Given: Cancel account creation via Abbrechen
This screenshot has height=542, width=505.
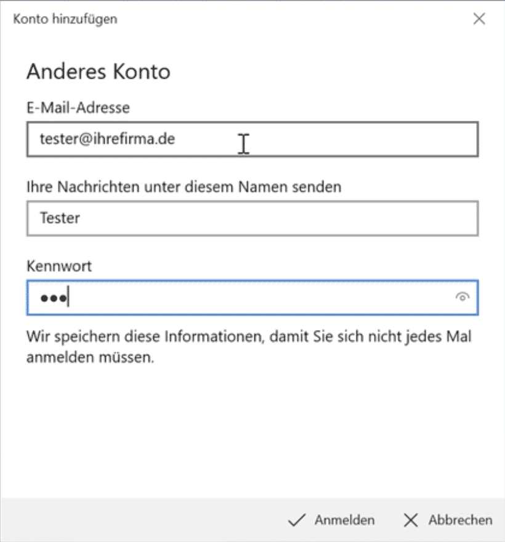Looking at the screenshot, I should (x=446, y=520).
